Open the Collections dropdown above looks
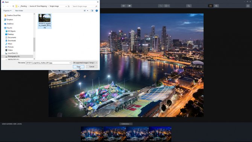The height and width of the screenshot is (142, 252). click(x=126, y=124)
